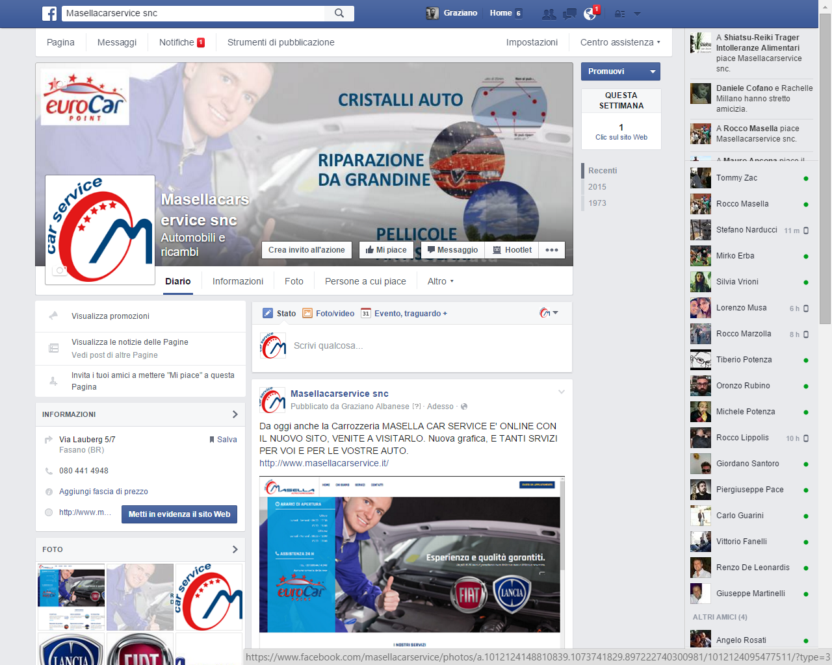Click the Home link in top bar

500,13
